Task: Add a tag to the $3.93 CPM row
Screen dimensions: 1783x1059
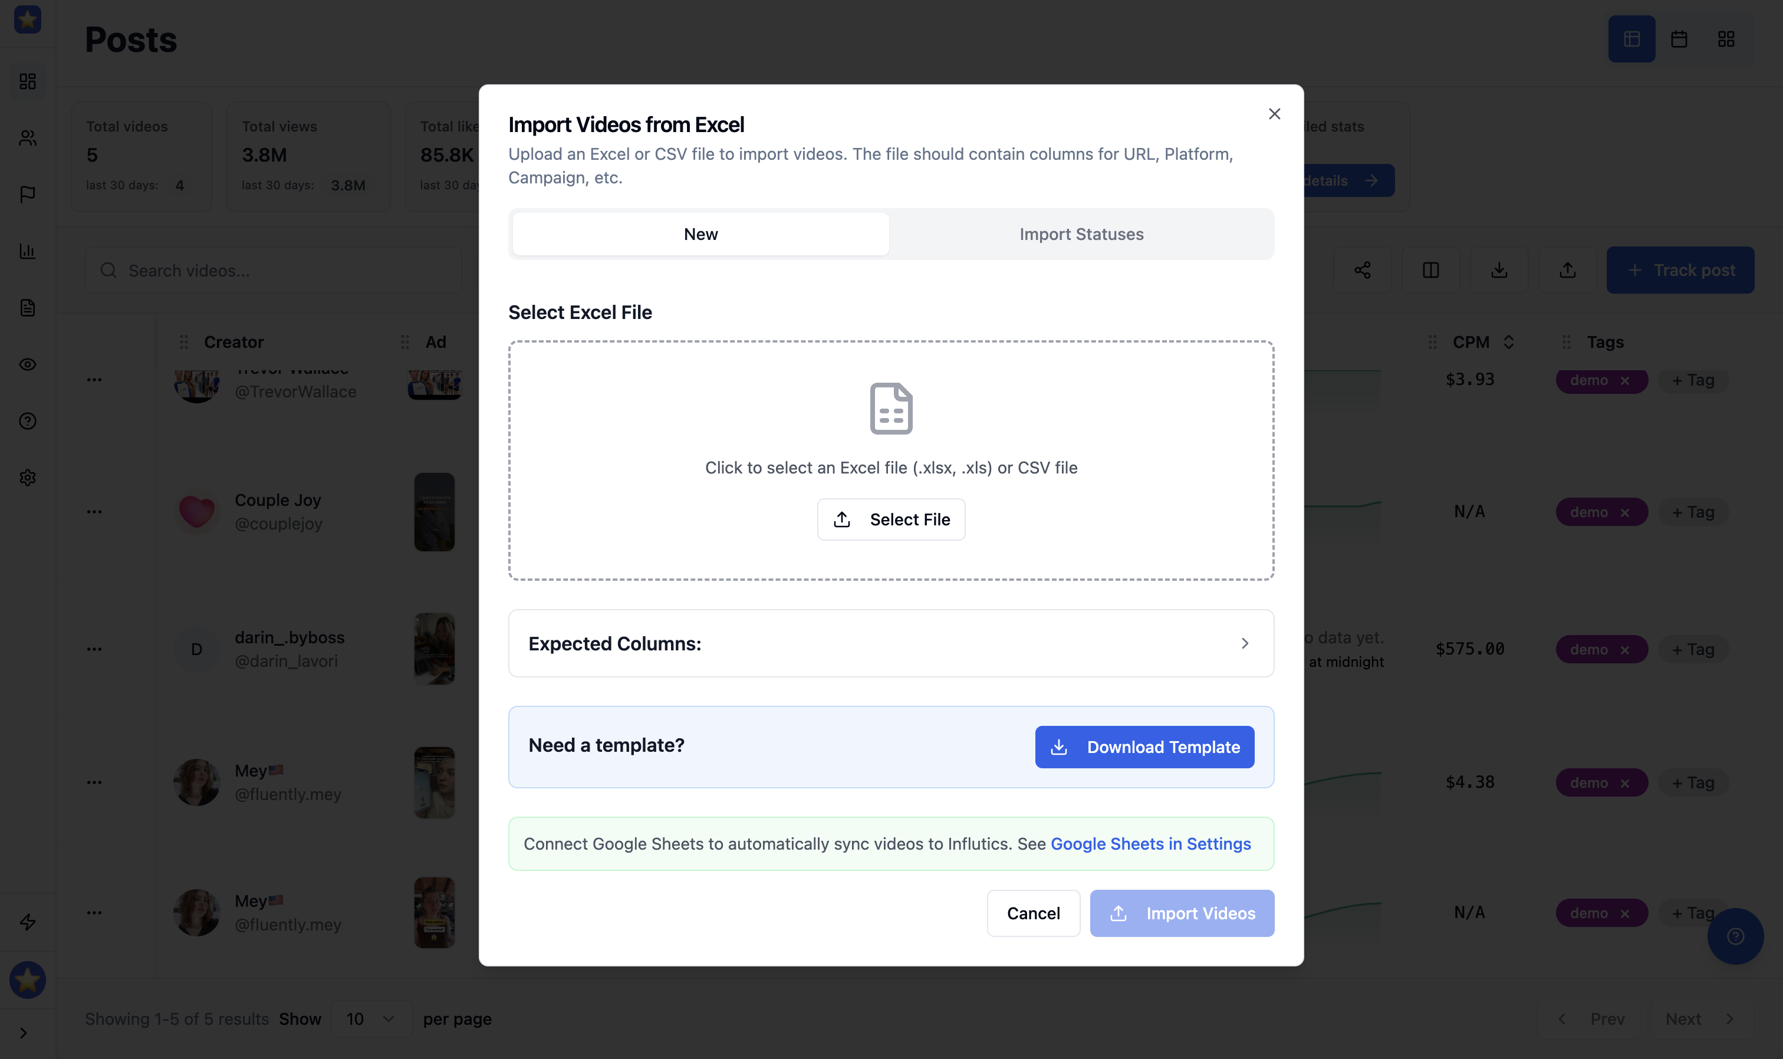Action: point(1693,380)
